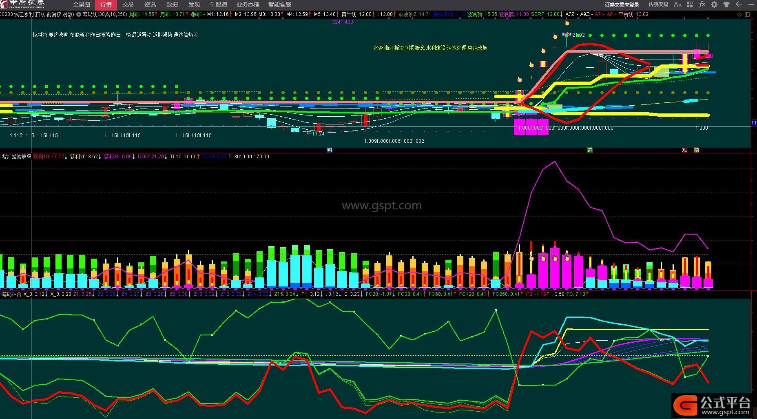The image size is (757, 419).
Task: Click the 波浪顶: 15.35 value
Action: 482,14
